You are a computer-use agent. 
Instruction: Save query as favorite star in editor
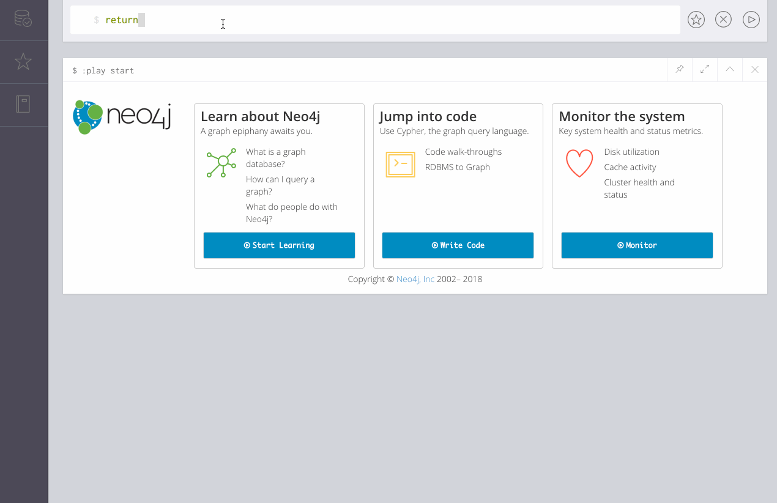coord(696,20)
